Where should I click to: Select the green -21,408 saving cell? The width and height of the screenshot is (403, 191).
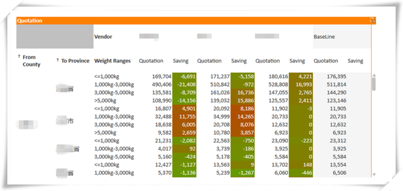pyautogui.click(x=184, y=84)
